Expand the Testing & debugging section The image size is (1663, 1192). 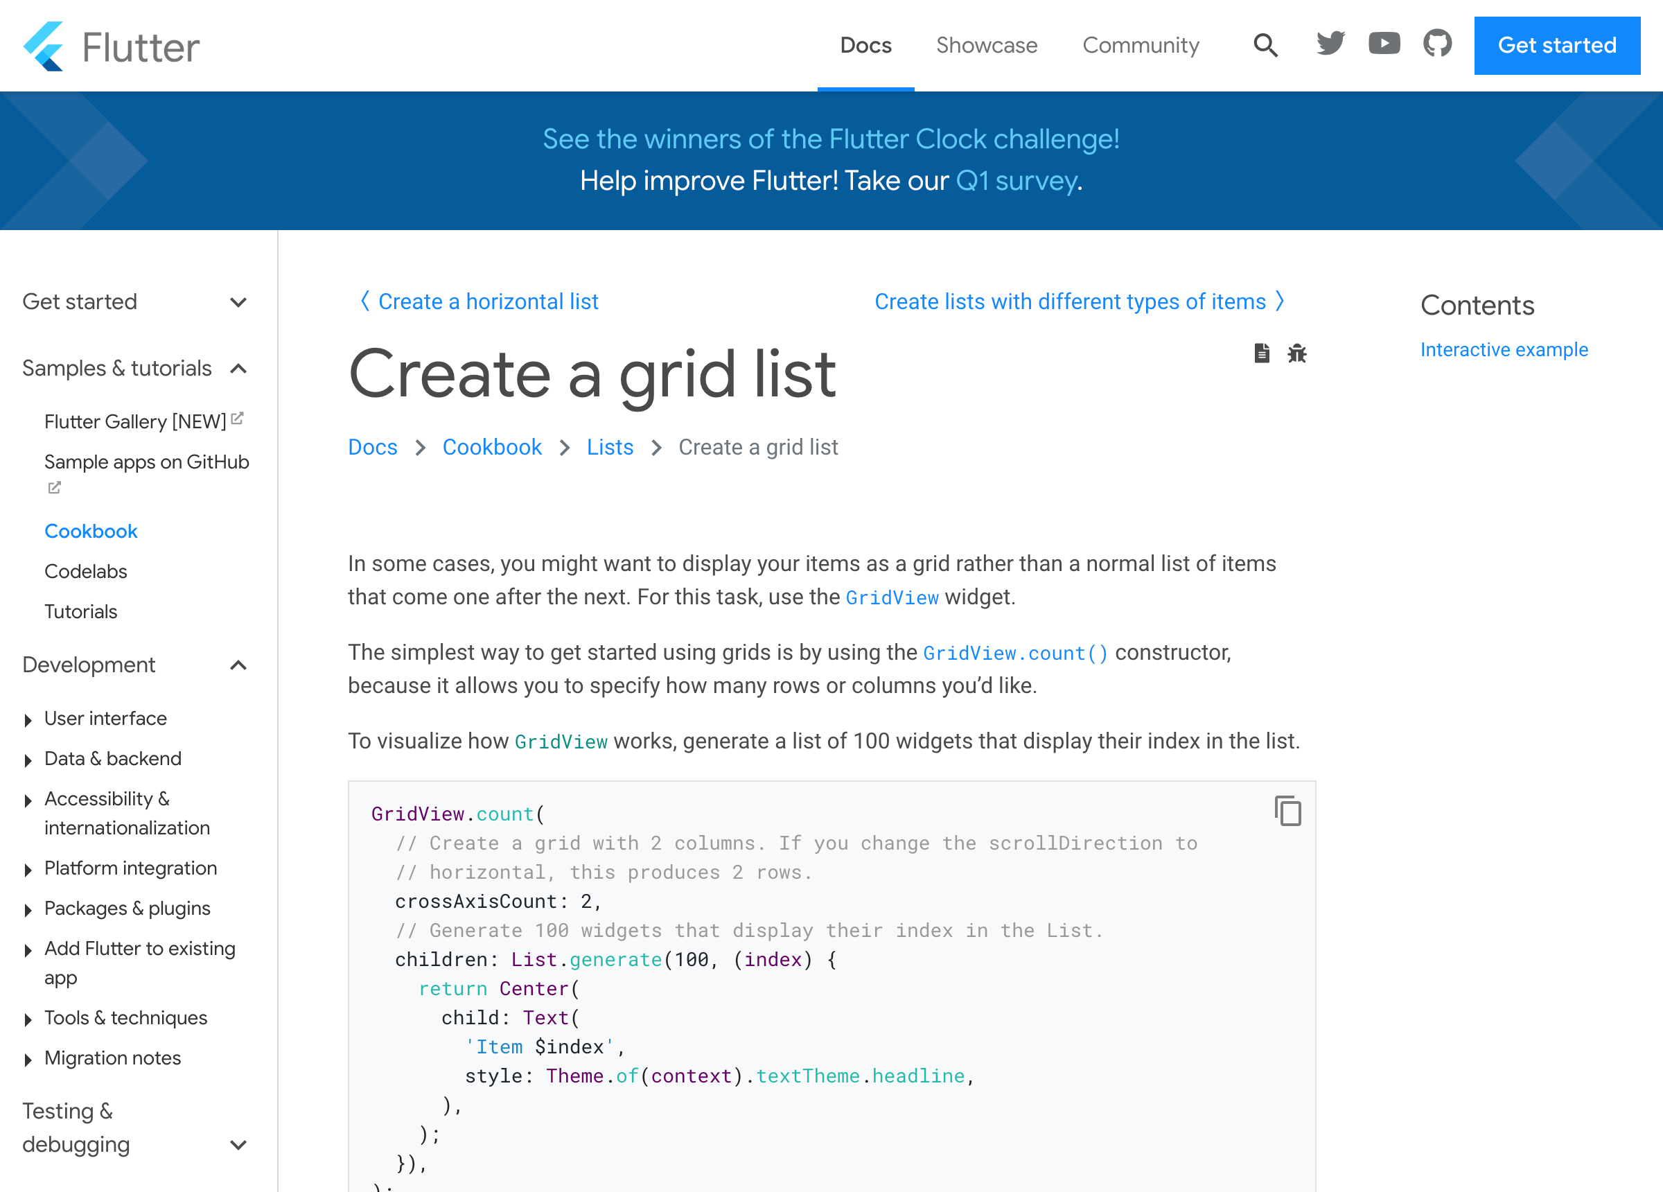click(x=238, y=1144)
